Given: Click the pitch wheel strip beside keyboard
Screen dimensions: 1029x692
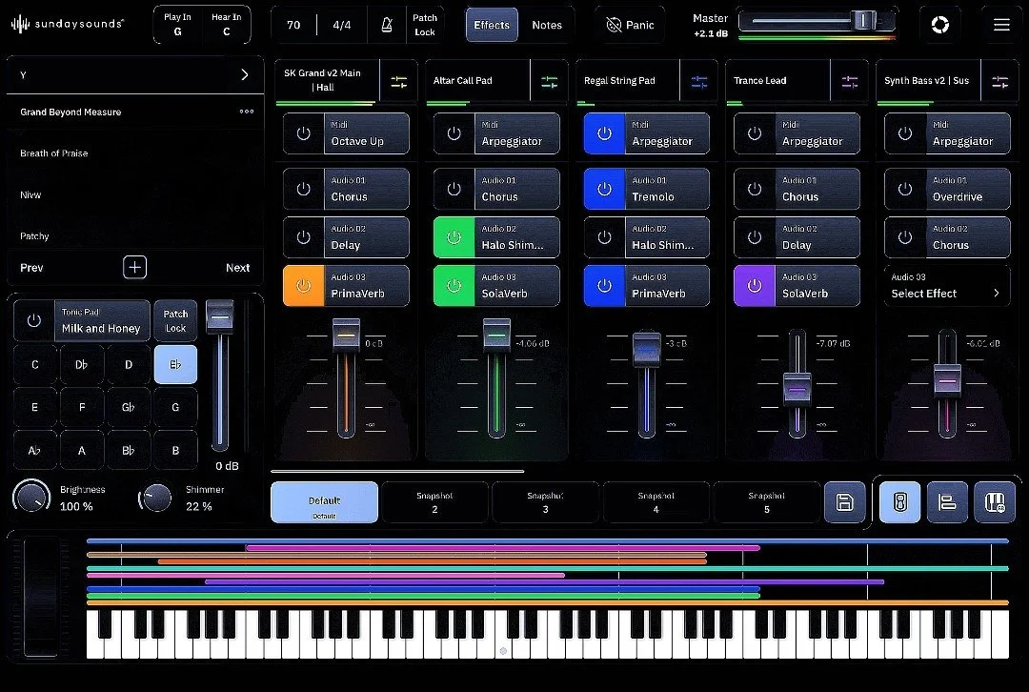Looking at the screenshot, I should pyautogui.click(x=41, y=598).
